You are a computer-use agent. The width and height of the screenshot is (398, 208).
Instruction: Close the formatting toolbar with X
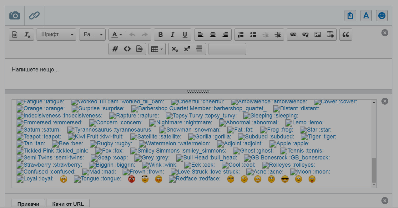(385, 33)
